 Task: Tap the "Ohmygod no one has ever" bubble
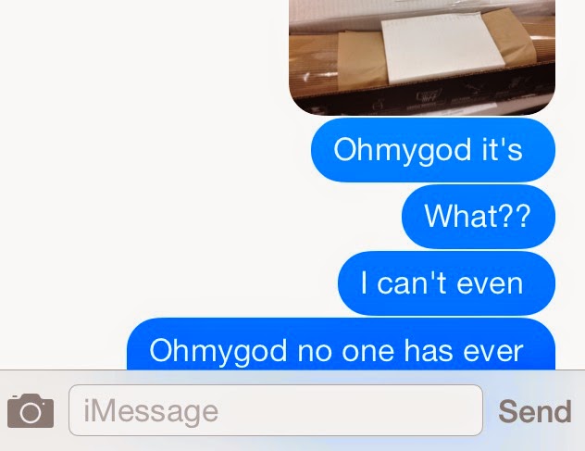pos(341,344)
